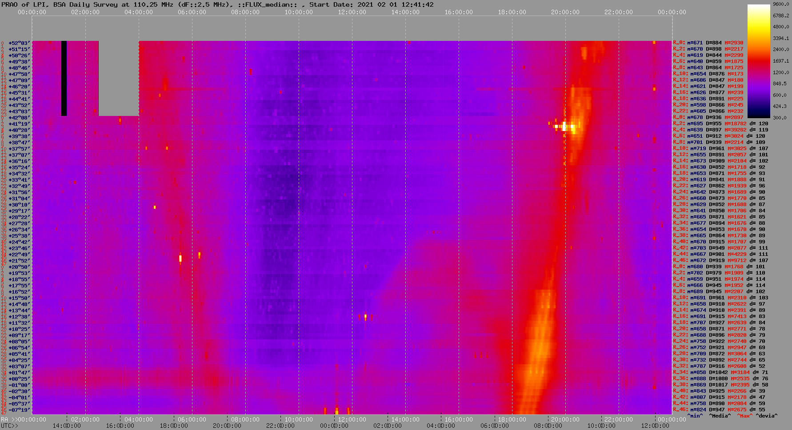The image size is (792, 430).
Task: Click 22:00:00 in the UTC row
Action: coord(280,426)
